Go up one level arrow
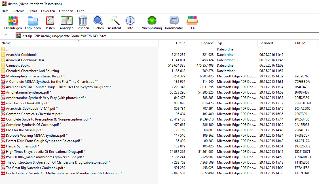Image resolution: width=319 pixels, height=184 pixels. [x=6, y=36]
